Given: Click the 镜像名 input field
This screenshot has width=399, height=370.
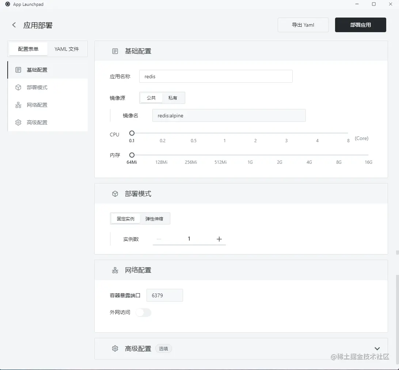Looking at the screenshot, I should 229,116.
